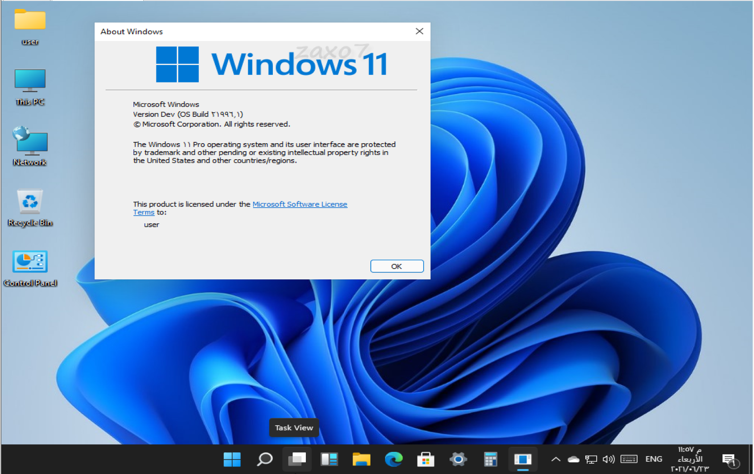Image resolution: width=754 pixels, height=474 pixels.
Task: Open the taskbar clock and date
Action: (690, 459)
